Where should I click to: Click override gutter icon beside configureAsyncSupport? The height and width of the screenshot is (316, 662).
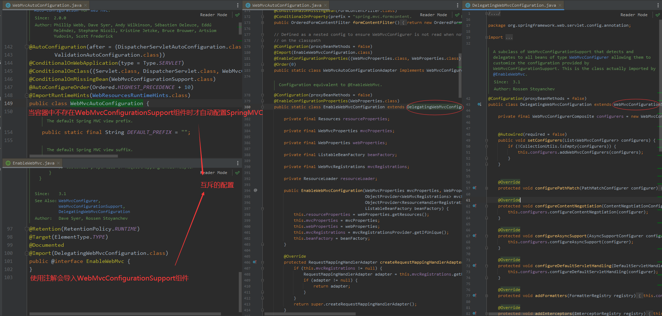[475, 236]
